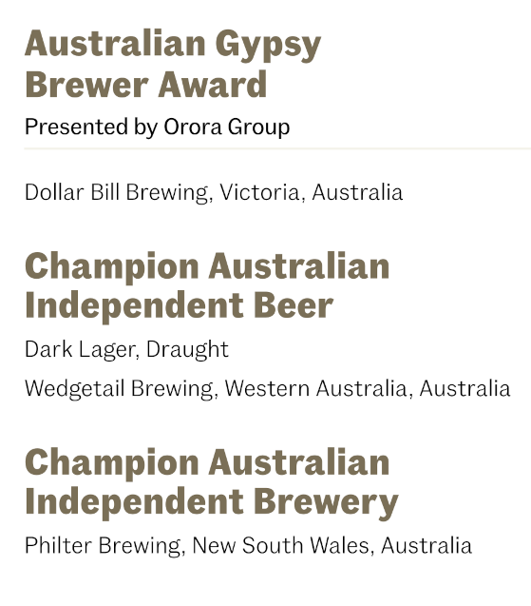Click the divider line under Orora Group
The image size is (531, 606).
[277, 148]
